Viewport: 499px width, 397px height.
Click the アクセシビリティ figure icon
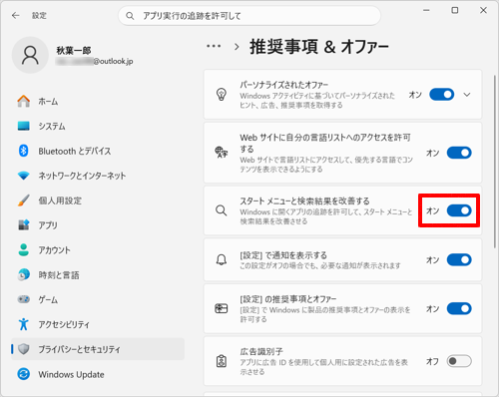[x=24, y=324]
